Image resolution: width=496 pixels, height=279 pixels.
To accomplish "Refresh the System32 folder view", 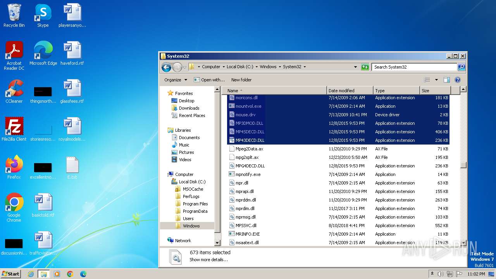I will pos(365,67).
